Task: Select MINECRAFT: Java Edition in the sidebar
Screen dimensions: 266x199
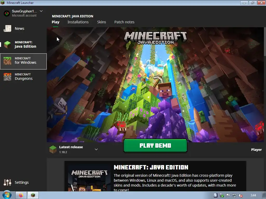Action: pos(23,45)
